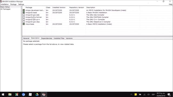Viewport: 173px width, 97px height.
Task: Mark the mingw32-gcc-ada package checkbox
Action: (24, 15)
